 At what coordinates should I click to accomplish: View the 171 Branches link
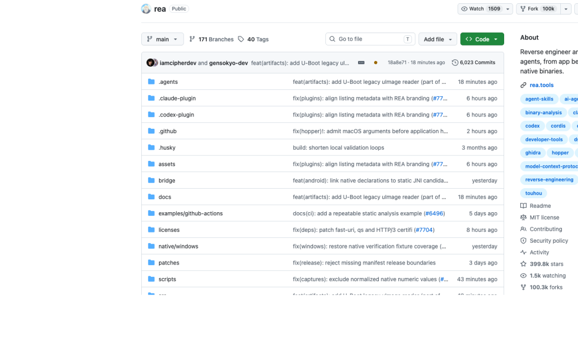coord(211,39)
